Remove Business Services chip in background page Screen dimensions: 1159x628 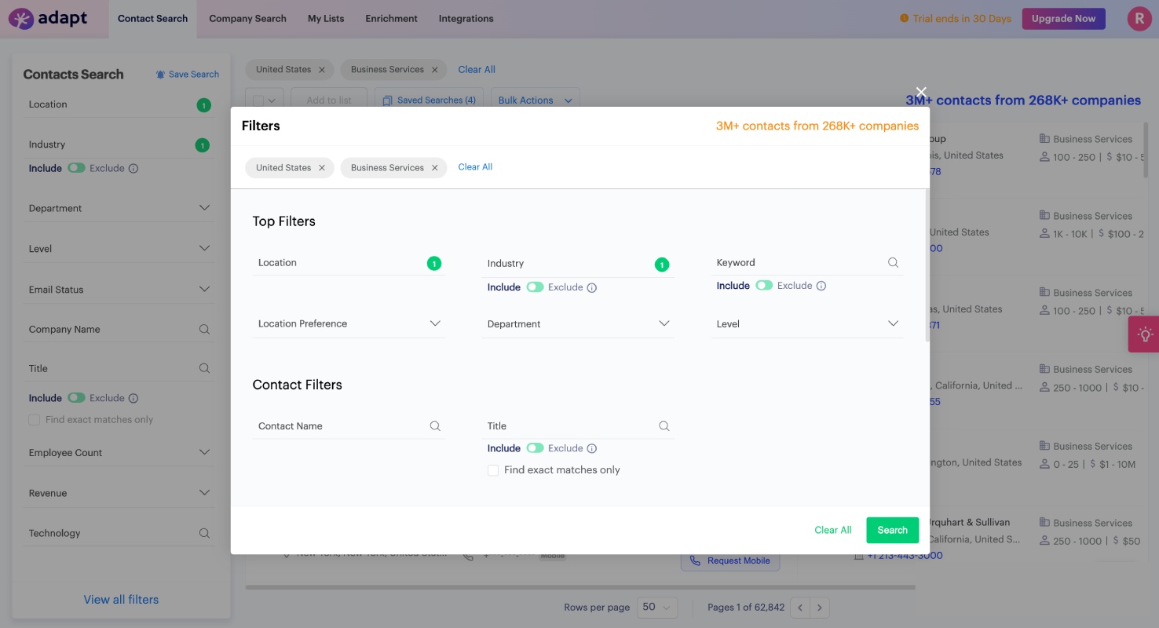[434, 70]
